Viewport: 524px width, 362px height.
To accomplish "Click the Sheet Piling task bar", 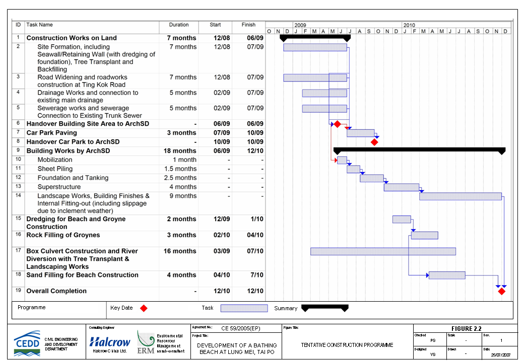I will 353,169.
